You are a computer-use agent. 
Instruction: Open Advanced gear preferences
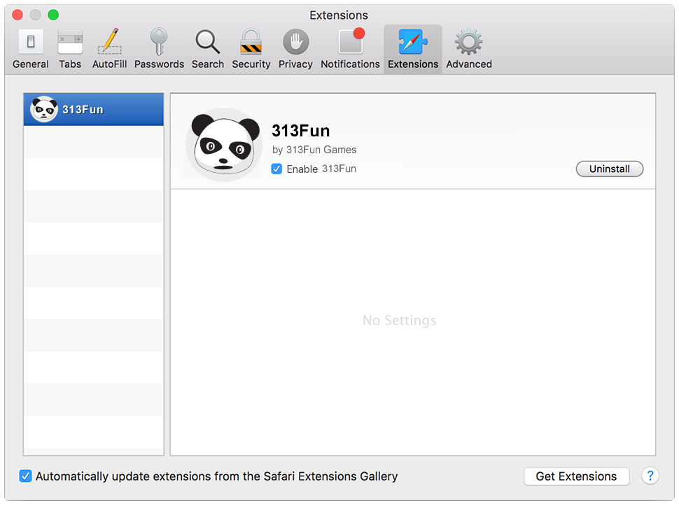tap(469, 48)
